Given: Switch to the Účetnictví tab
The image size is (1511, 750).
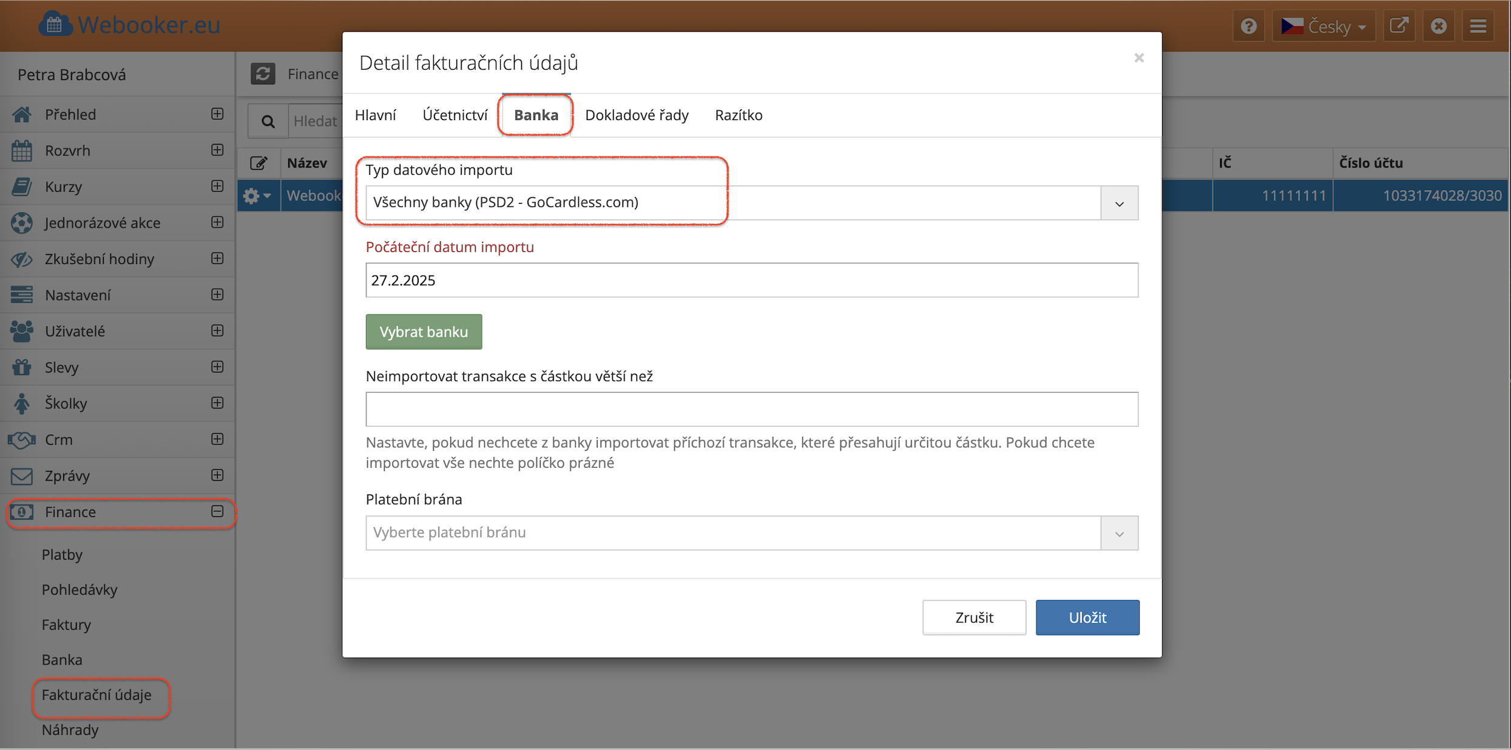Looking at the screenshot, I should 455,115.
